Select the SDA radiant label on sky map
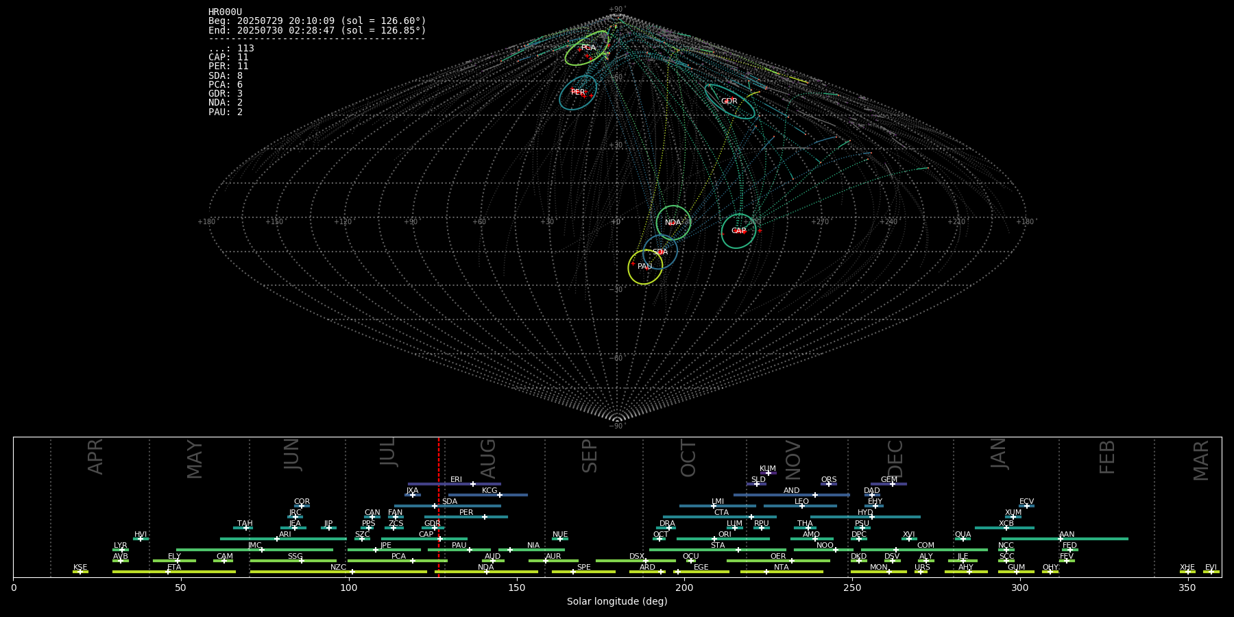This screenshot has width=1234, height=617. coord(660,252)
